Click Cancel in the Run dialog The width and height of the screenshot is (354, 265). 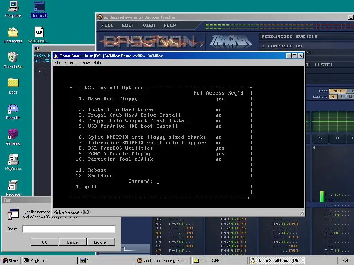[73, 242]
